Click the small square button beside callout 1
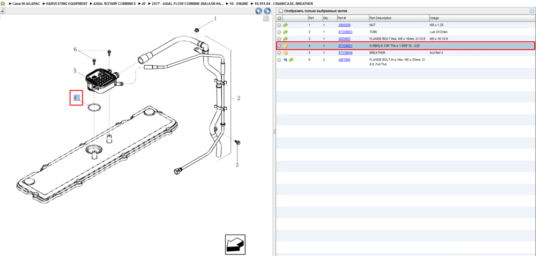Screen dimensions: 536x256 (x=266, y=19)
